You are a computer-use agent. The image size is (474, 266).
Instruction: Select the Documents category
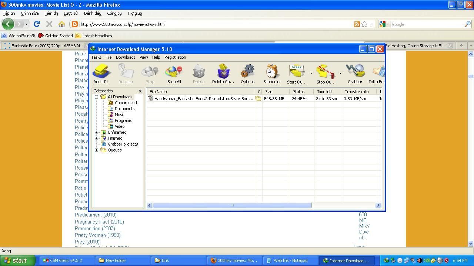click(124, 109)
